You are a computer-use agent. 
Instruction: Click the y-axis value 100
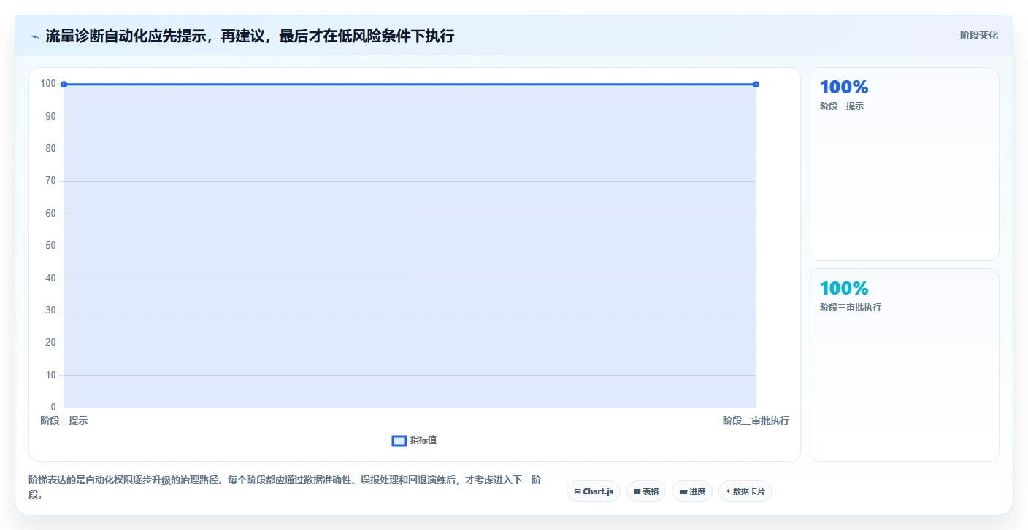tap(48, 84)
